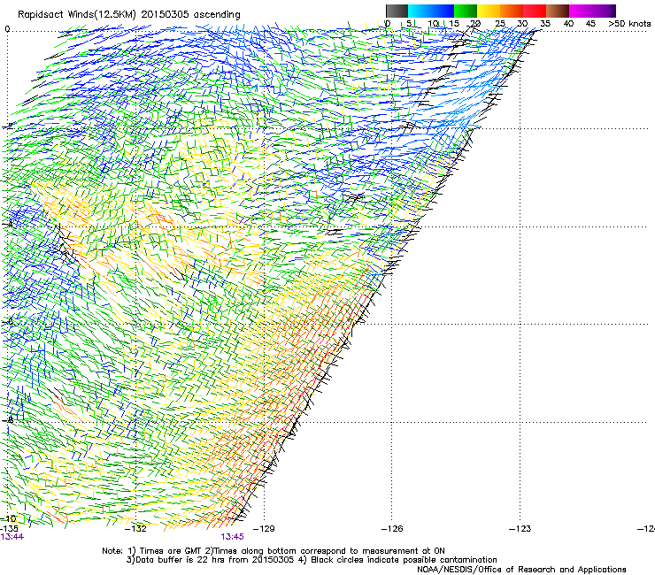Click the NOAA/NESDIS credit text

click(521, 570)
